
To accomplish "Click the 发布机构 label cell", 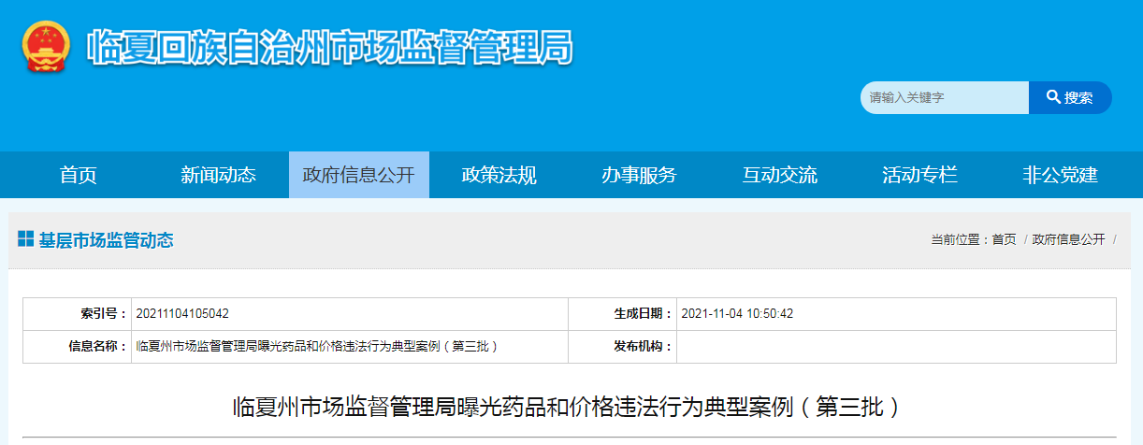I will tap(622, 347).
